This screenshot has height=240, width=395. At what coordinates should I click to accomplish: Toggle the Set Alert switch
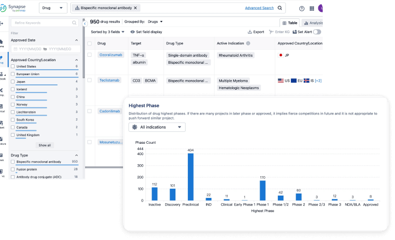(316, 32)
